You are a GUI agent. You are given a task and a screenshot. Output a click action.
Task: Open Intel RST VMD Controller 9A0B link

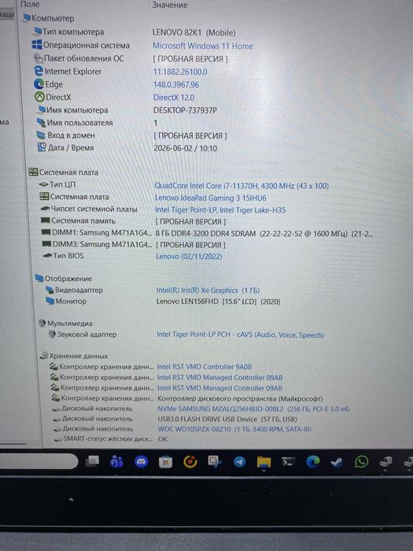click(x=205, y=367)
